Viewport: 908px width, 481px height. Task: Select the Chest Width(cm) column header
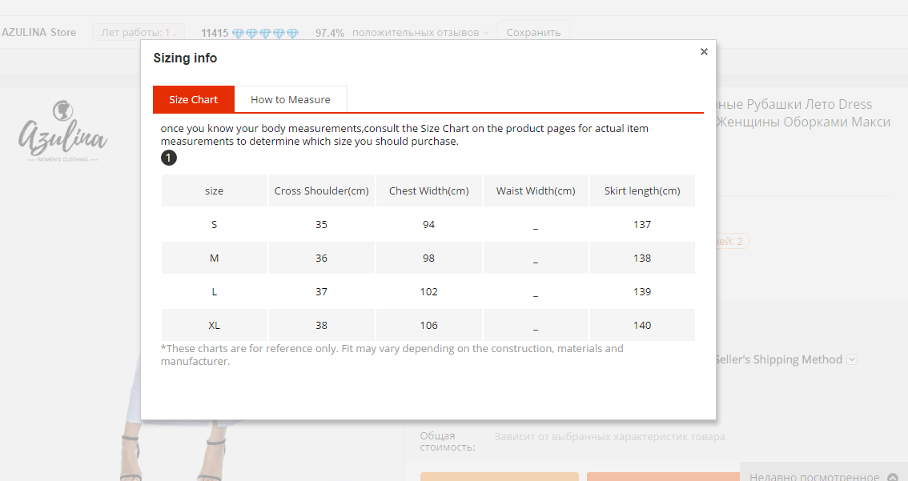click(429, 190)
